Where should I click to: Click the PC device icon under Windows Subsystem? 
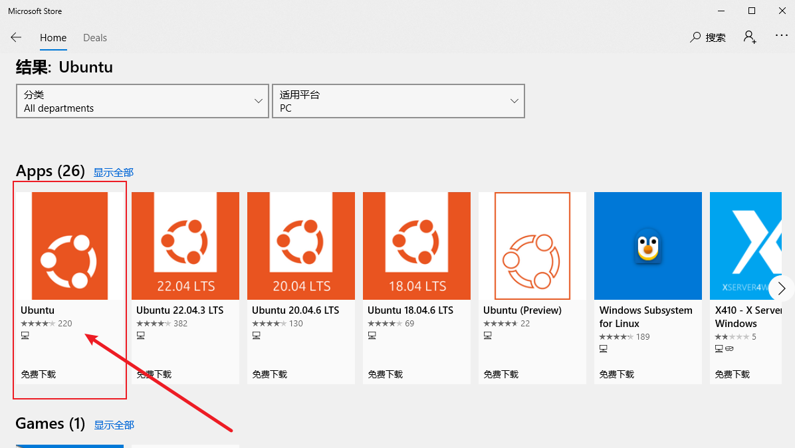pos(603,349)
